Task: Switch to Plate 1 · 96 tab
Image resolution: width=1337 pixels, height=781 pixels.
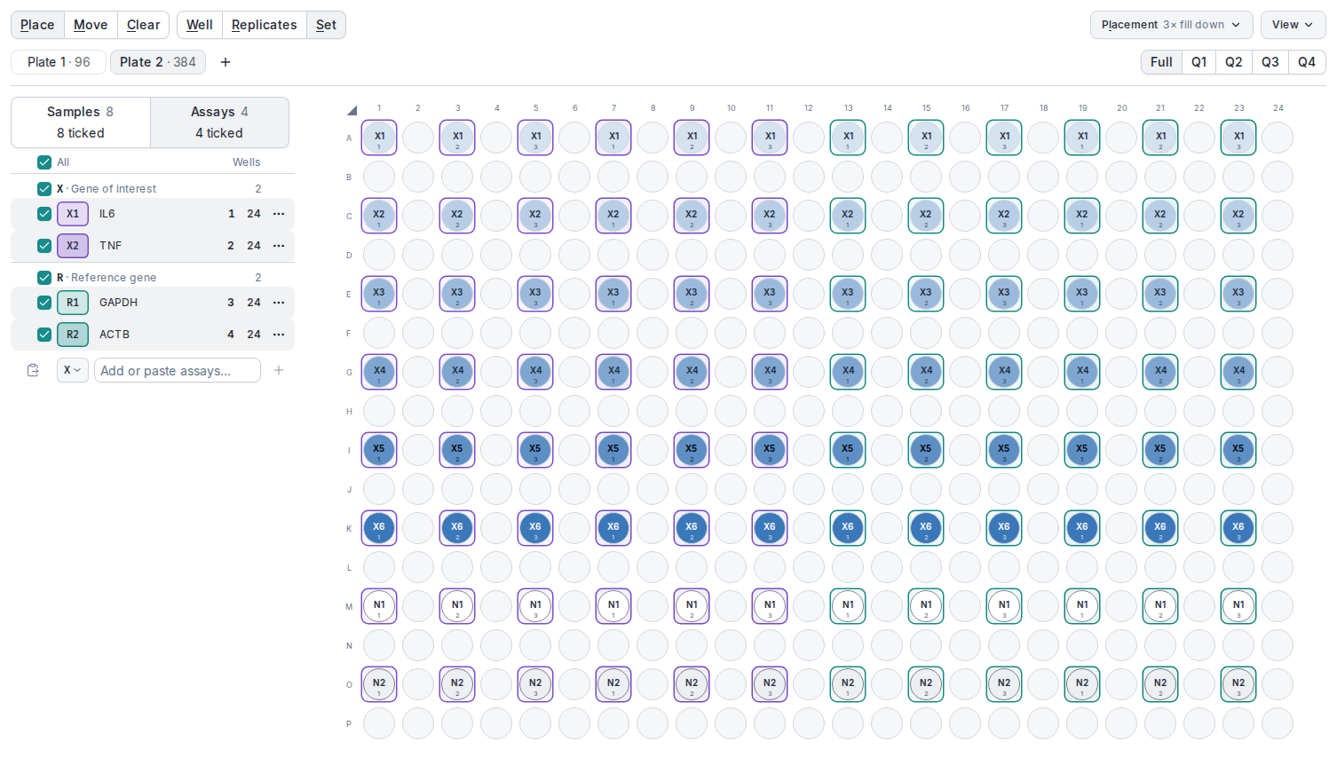Action: (x=59, y=62)
